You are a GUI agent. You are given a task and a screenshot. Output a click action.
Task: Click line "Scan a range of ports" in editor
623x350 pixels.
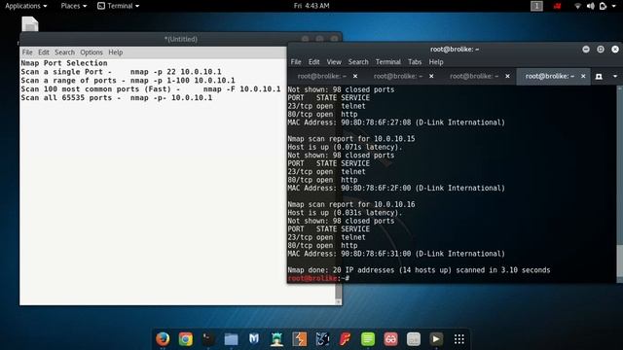pyautogui.click(x=128, y=81)
